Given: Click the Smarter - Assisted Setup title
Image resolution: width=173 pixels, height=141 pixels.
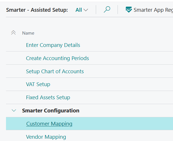Looking at the screenshot, I should pyautogui.click(x=37, y=10).
